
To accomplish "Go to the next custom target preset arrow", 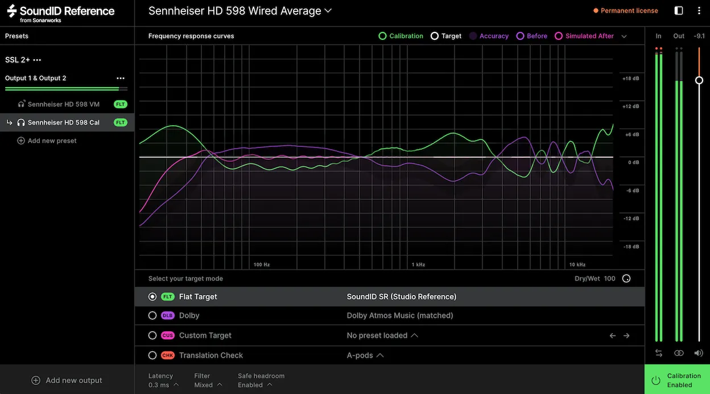I will (x=626, y=336).
